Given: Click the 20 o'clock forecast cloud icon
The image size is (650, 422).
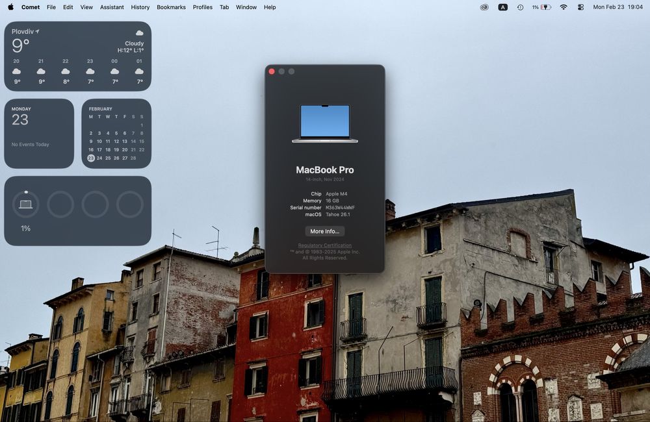Looking at the screenshot, I should (17, 71).
